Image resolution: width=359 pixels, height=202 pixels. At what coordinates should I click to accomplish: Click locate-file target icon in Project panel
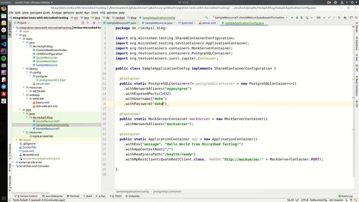coord(82,23)
